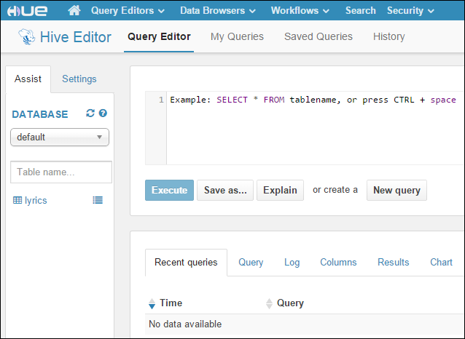Refresh the database list icon
This screenshot has height=339, width=465.
pos(90,113)
